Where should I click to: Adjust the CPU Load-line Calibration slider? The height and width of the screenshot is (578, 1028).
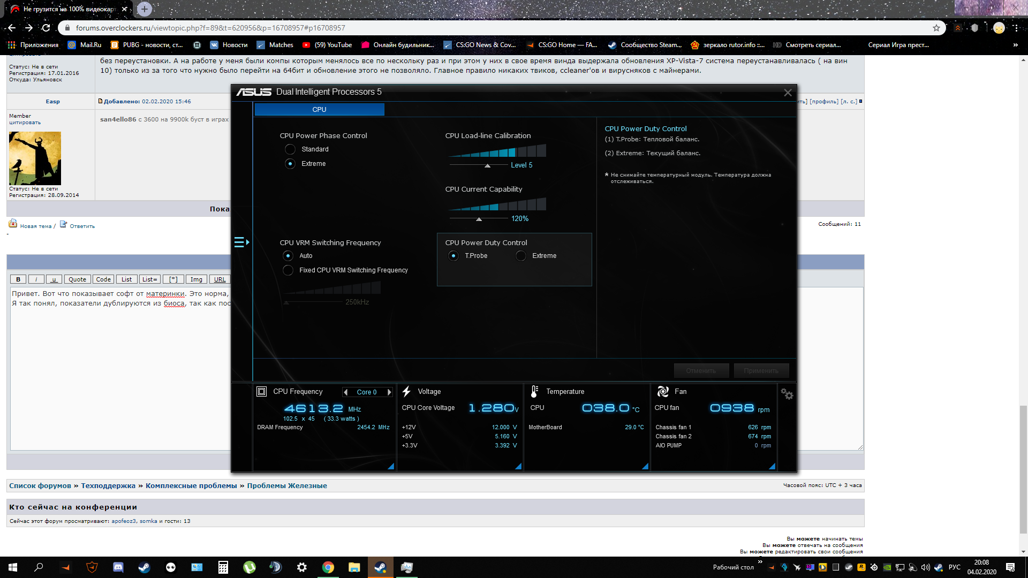487,165
